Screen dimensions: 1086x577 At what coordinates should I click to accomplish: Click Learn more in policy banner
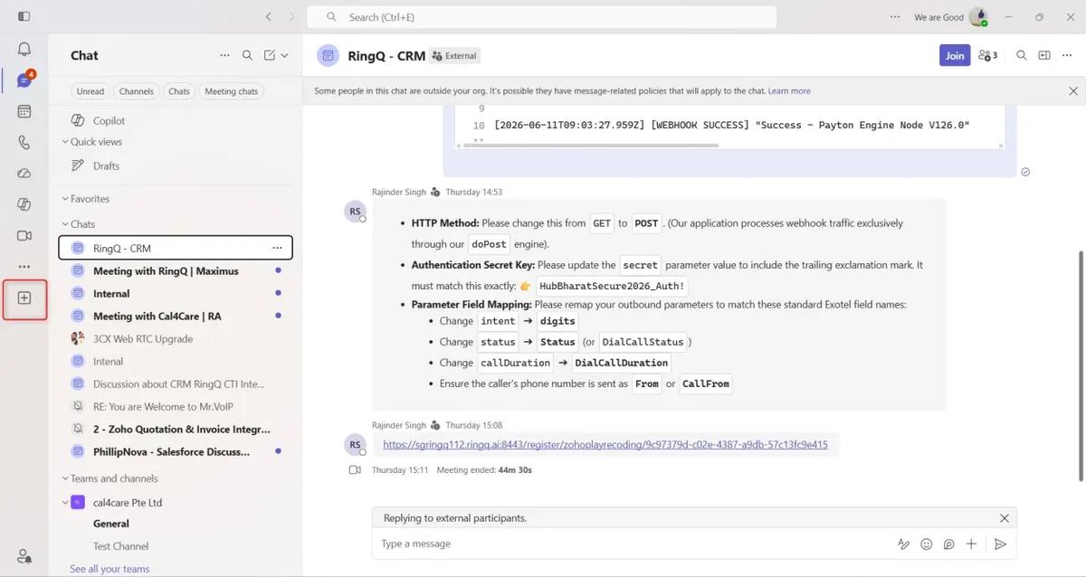point(789,91)
